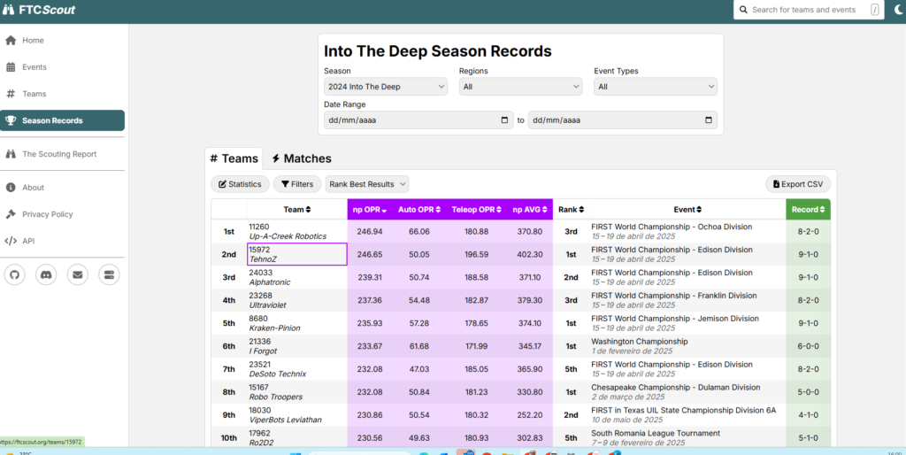Open the Event Types dropdown
Viewport: 906px width, 455px height.
coord(656,87)
